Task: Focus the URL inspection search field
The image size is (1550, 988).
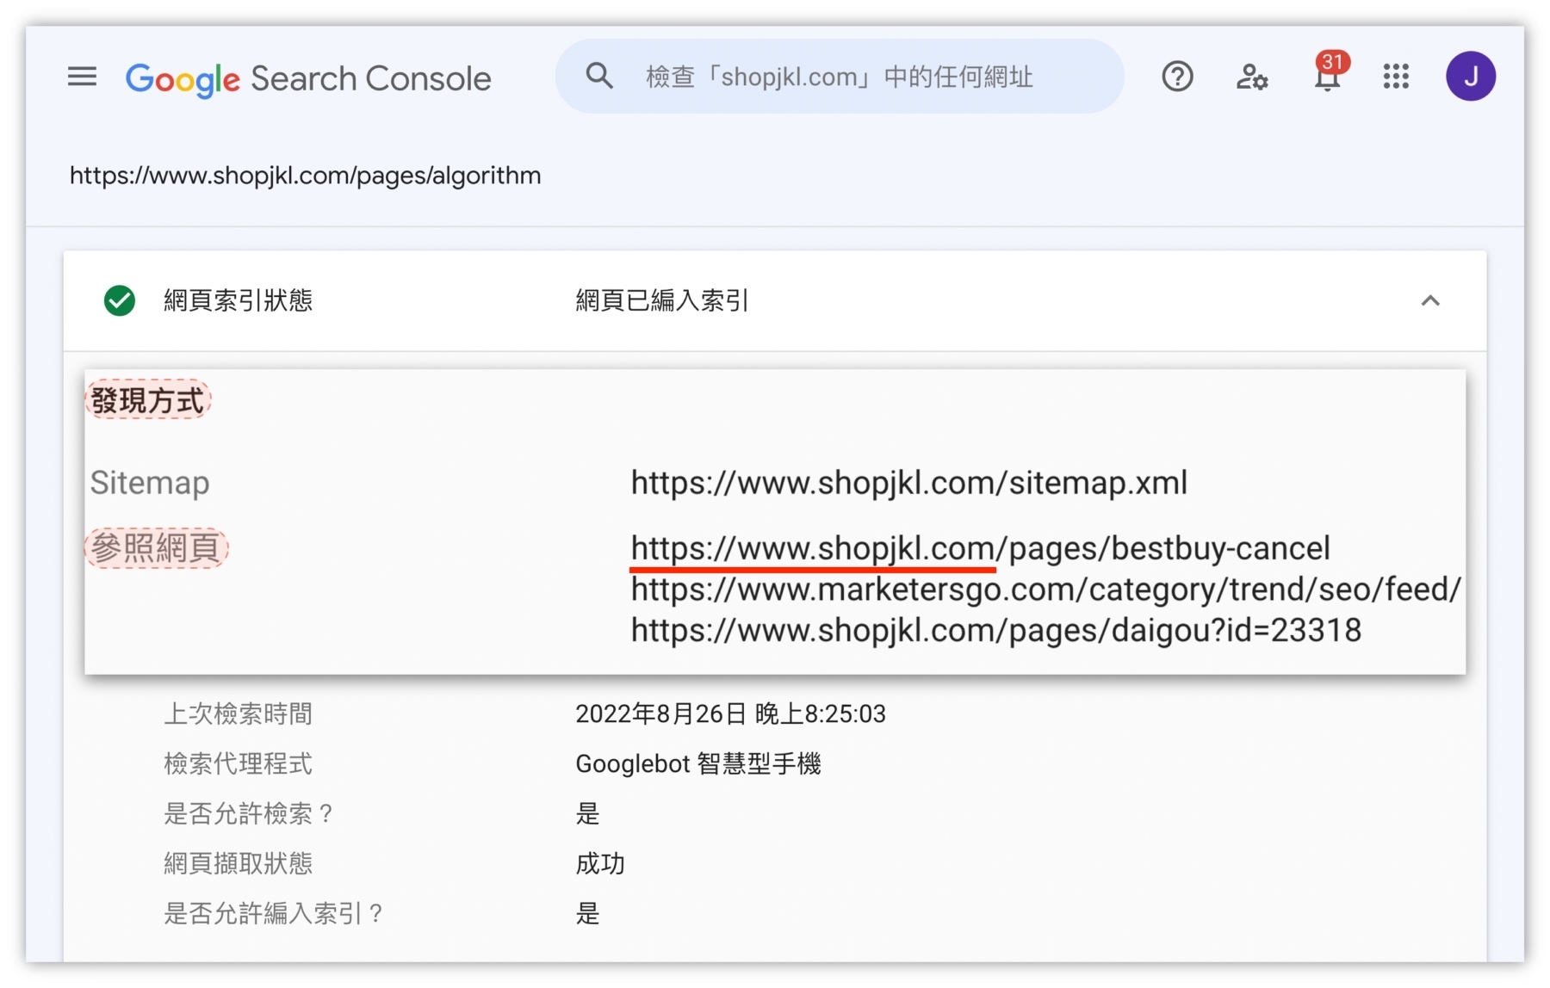Action: (x=840, y=77)
